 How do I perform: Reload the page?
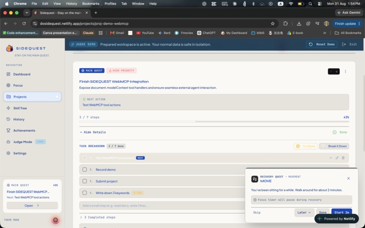[24, 24]
